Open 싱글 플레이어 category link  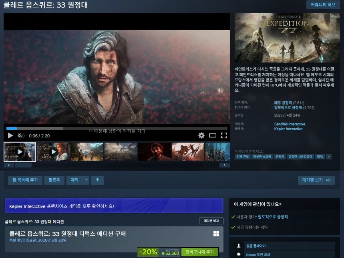pyautogui.click(x=256, y=246)
